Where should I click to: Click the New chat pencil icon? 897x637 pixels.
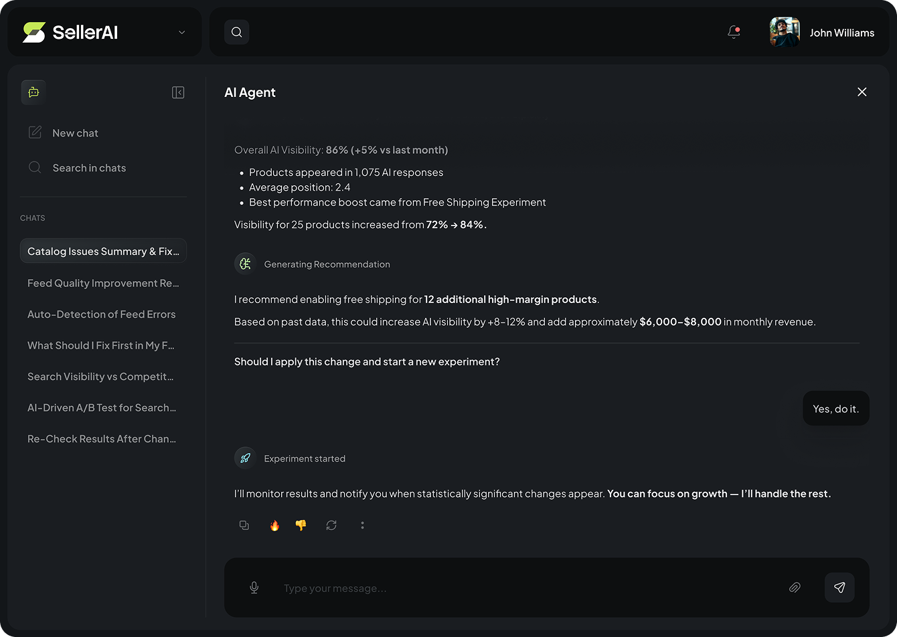(35, 132)
